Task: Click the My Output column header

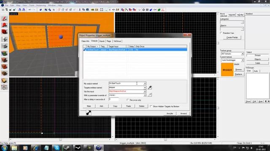Action: pos(93,47)
